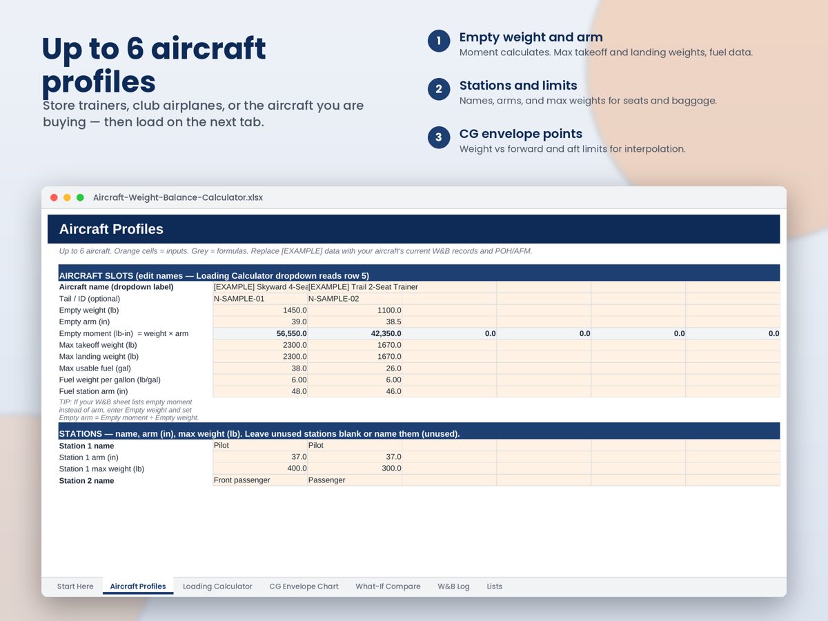This screenshot has width=828, height=621.
Task: Select the Skyward 4-Seat aircraft name cell
Action: pyautogui.click(x=260, y=287)
